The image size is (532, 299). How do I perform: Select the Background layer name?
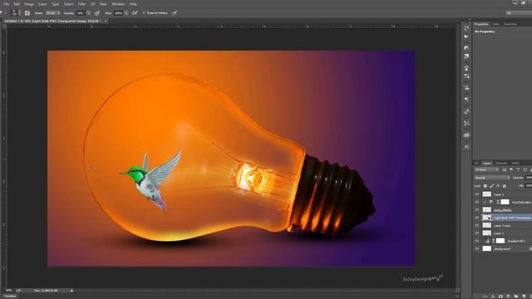click(502, 249)
